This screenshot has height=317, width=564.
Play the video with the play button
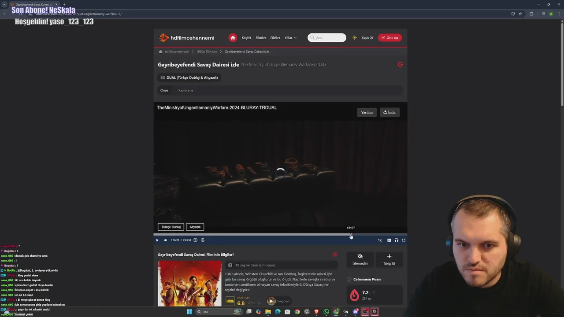coord(157,240)
